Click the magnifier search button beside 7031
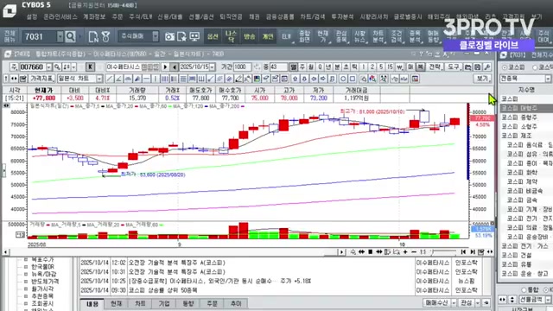The image size is (553, 311). pyautogui.click(x=70, y=36)
